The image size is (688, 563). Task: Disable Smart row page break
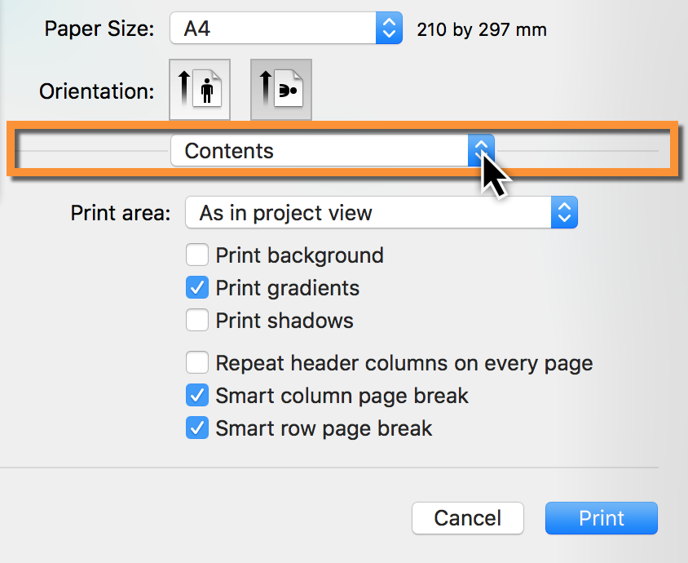[197, 428]
